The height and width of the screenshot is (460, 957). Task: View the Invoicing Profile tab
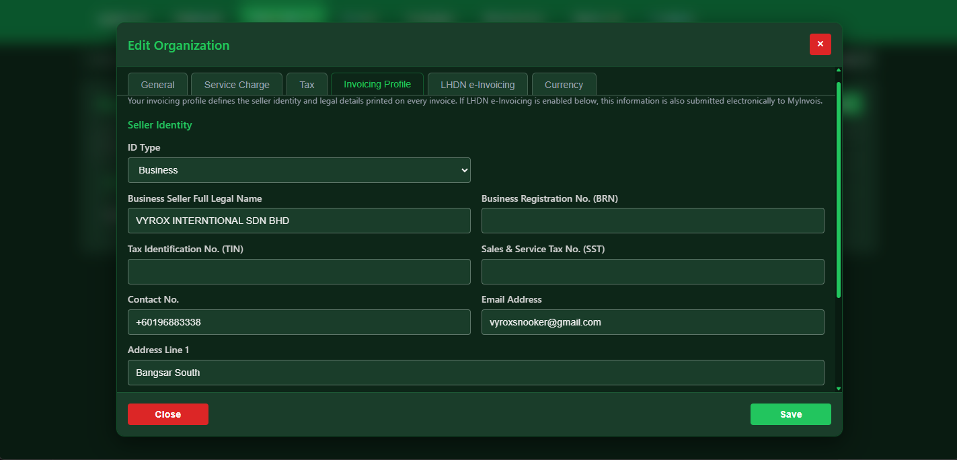pyautogui.click(x=377, y=84)
